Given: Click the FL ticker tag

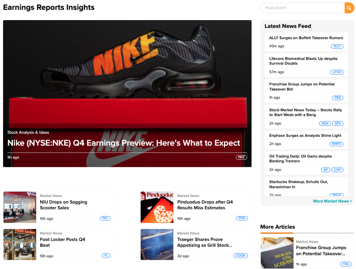Looking at the screenshot, I should pyautogui.click(x=106, y=256).
